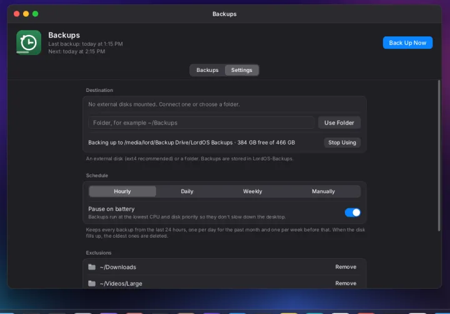This screenshot has width=450, height=314.
Task: Select the Hourly schedule option
Action: pos(122,191)
